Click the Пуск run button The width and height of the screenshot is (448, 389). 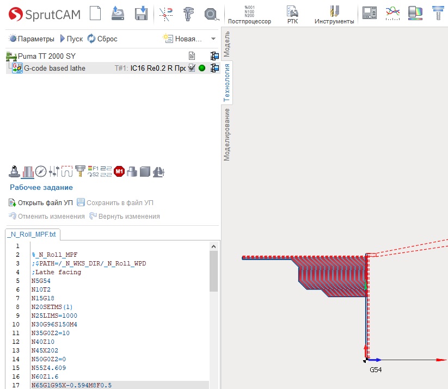[x=71, y=39]
